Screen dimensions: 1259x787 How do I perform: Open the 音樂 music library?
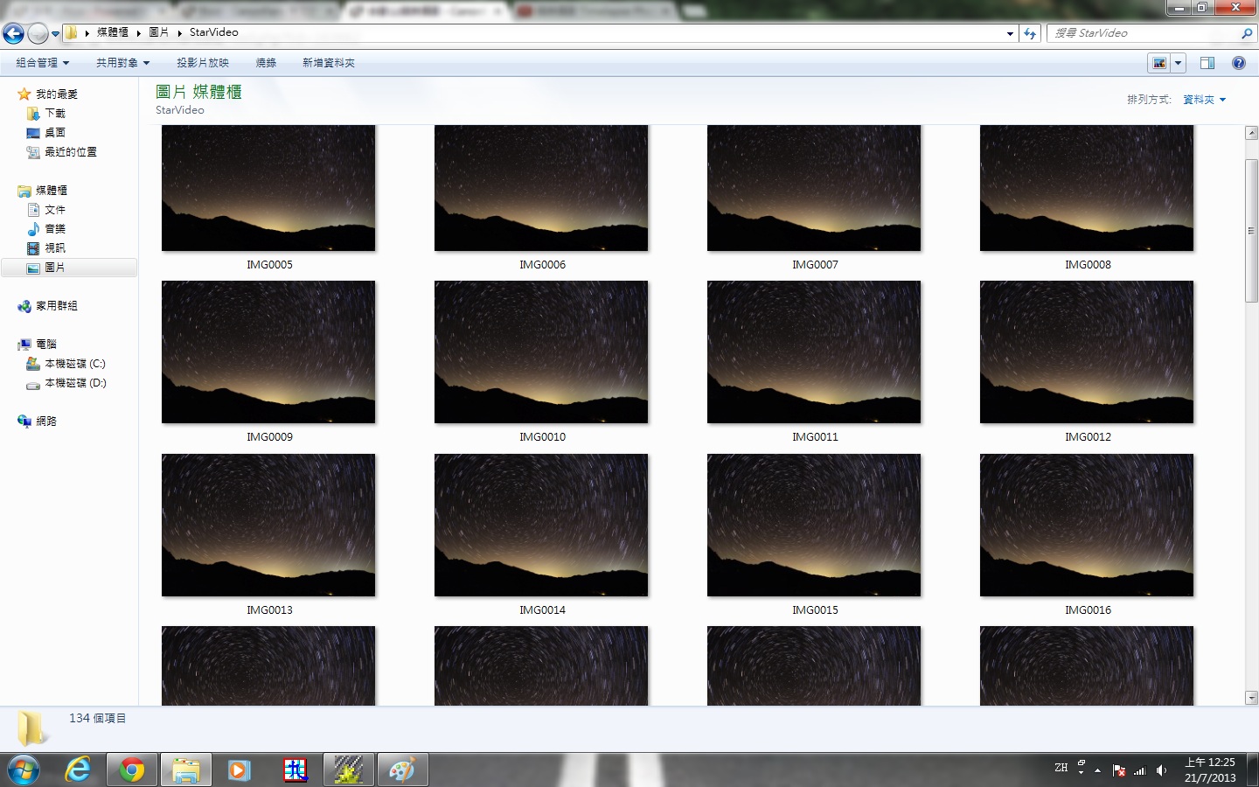pyautogui.click(x=55, y=229)
